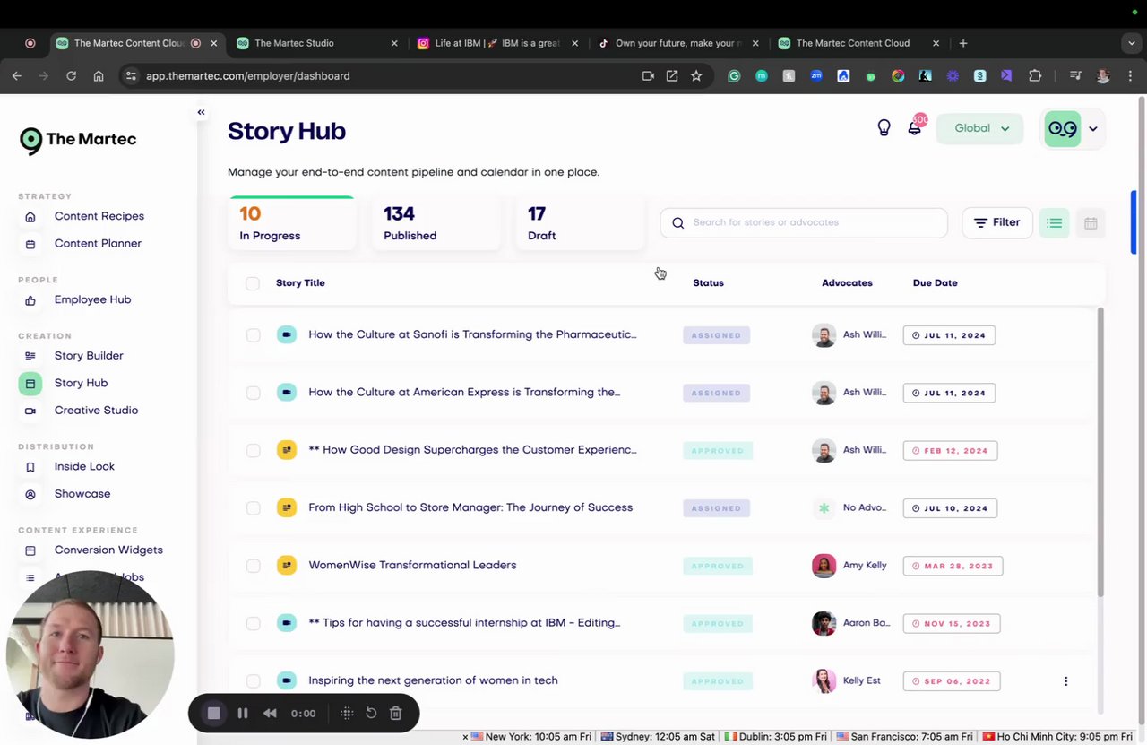The width and height of the screenshot is (1147, 745).
Task: Rewind the recording
Action: tap(269, 714)
